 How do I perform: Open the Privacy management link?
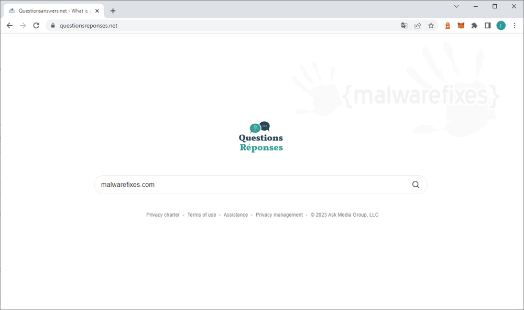pyautogui.click(x=279, y=215)
